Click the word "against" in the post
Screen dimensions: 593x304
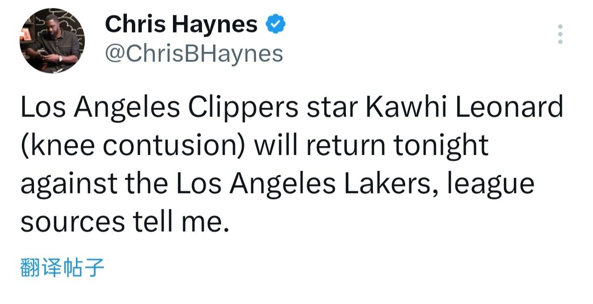pos(69,184)
